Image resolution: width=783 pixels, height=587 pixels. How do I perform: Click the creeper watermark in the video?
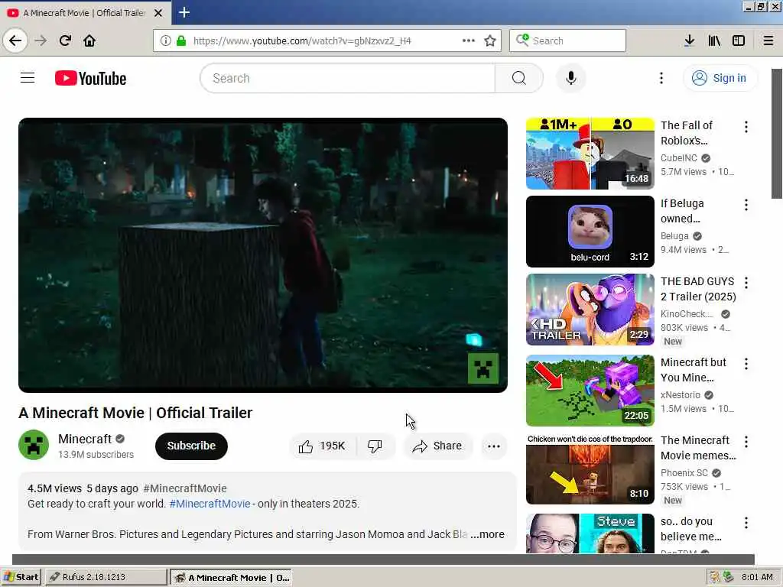point(483,368)
